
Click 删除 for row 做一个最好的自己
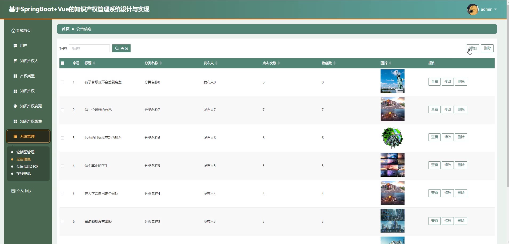coord(461,110)
